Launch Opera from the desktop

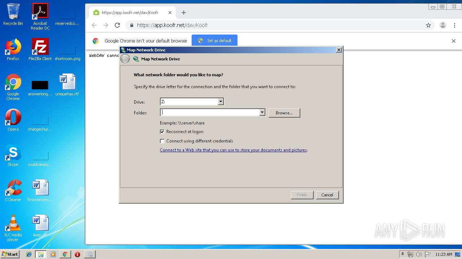point(13,120)
